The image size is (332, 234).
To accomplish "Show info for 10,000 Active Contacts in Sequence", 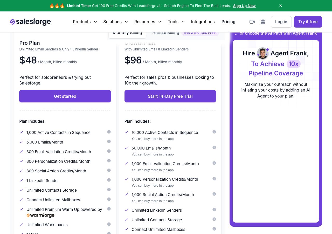I will 214,132.
